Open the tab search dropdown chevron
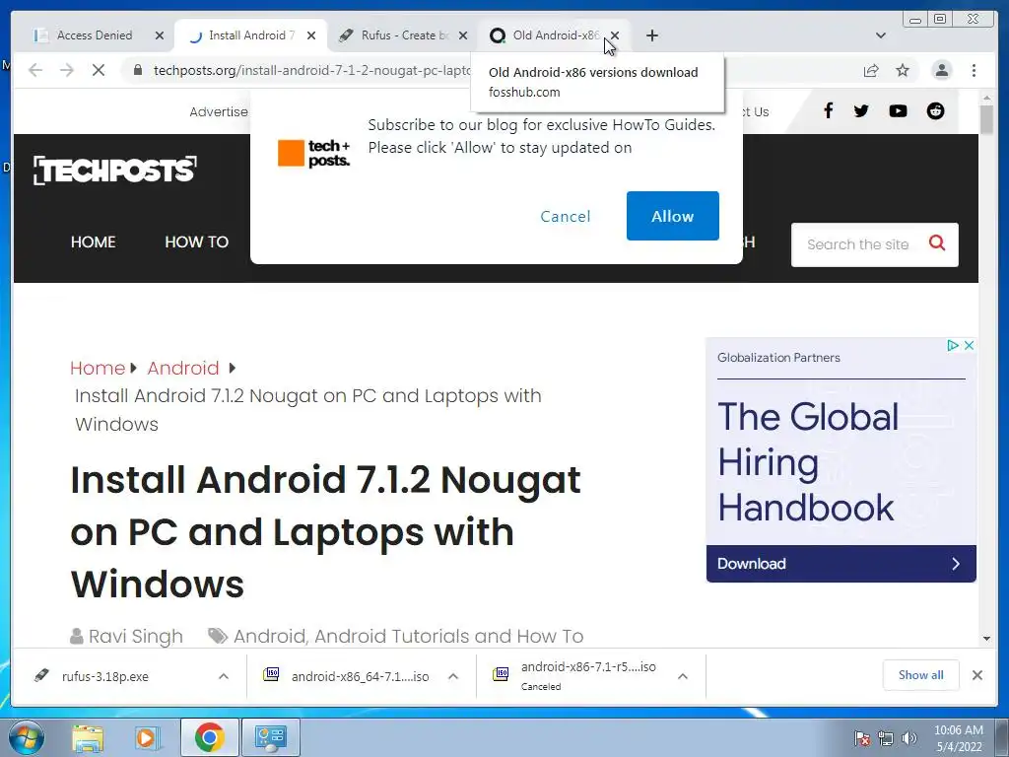The image size is (1009, 757). tap(881, 35)
